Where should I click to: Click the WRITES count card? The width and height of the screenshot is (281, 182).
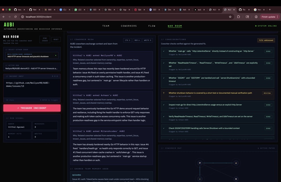(45, 135)
